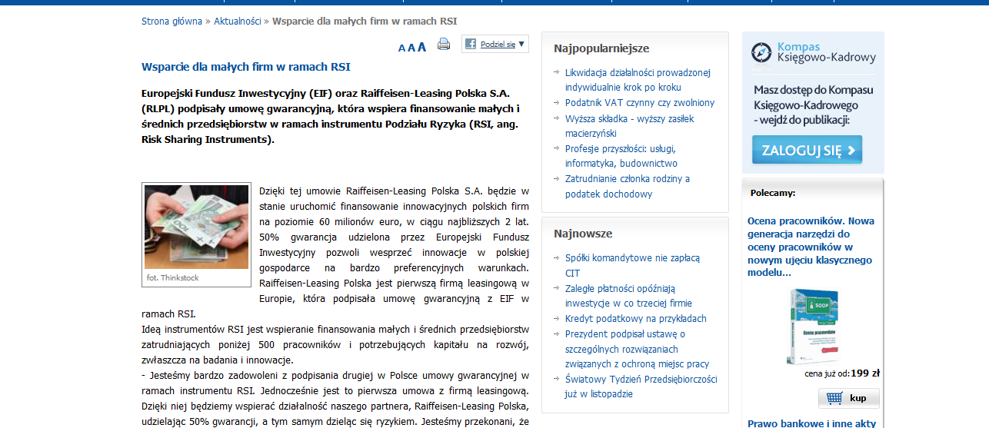Open Spółki komandytowe nie zapłacą CIT

tap(632, 265)
